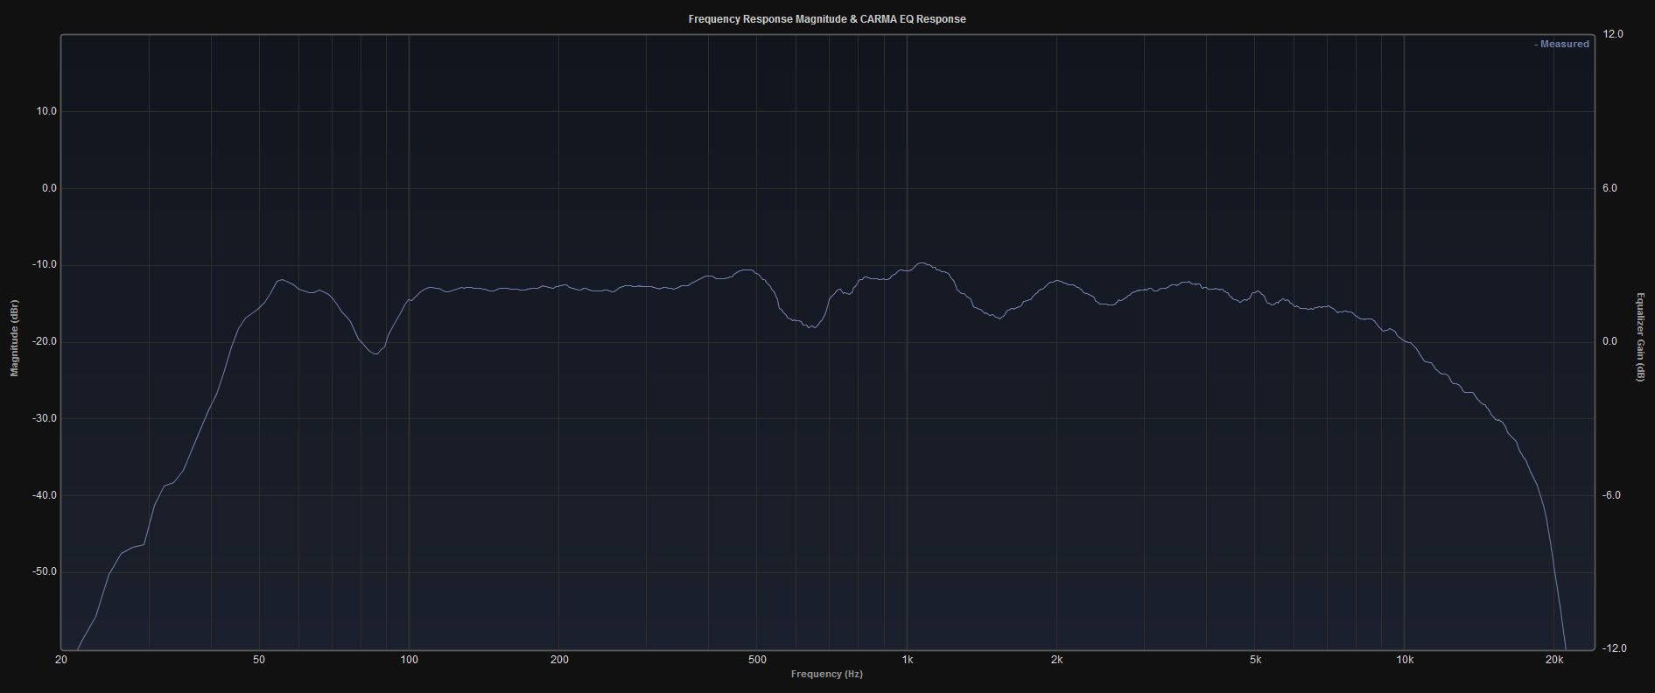The height and width of the screenshot is (693, 1655).
Task: Select the 10k tick label on frequency axis
Action: 1405,660
